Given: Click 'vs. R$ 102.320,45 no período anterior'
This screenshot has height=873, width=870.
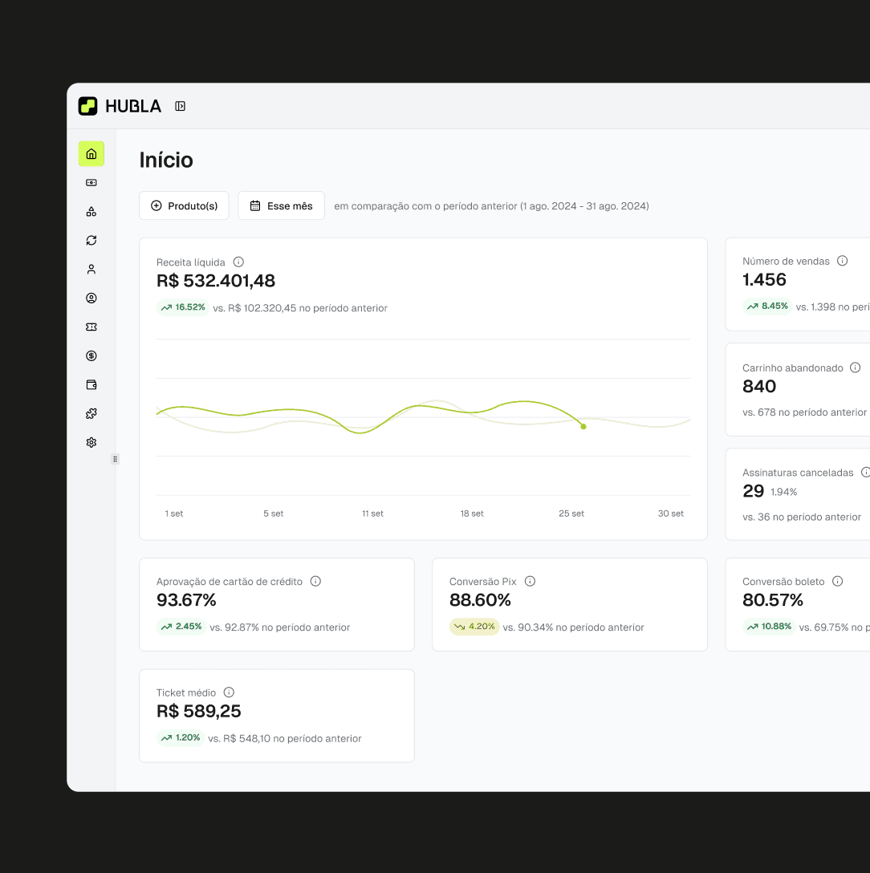Looking at the screenshot, I should click(x=300, y=308).
